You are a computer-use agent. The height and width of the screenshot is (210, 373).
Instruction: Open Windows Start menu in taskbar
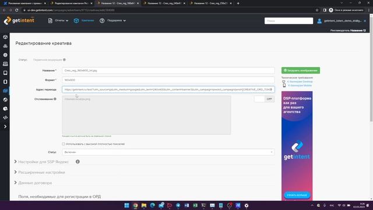tap(127, 205)
